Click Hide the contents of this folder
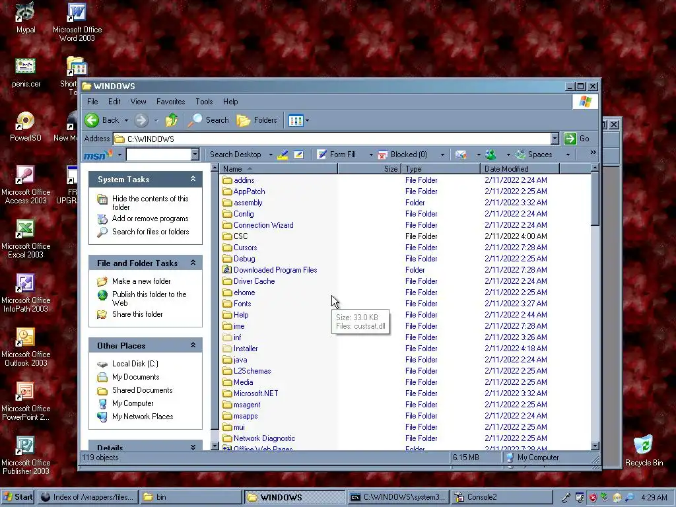676x507 pixels. [x=150, y=203]
